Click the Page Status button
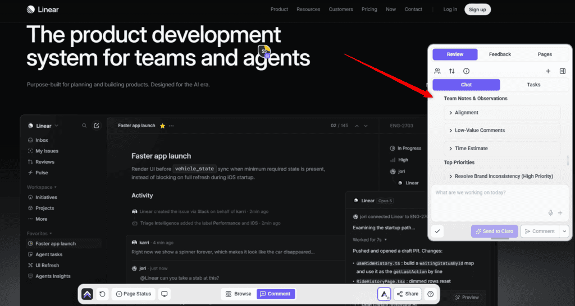The height and width of the screenshot is (306, 575). click(x=134, y=294)
